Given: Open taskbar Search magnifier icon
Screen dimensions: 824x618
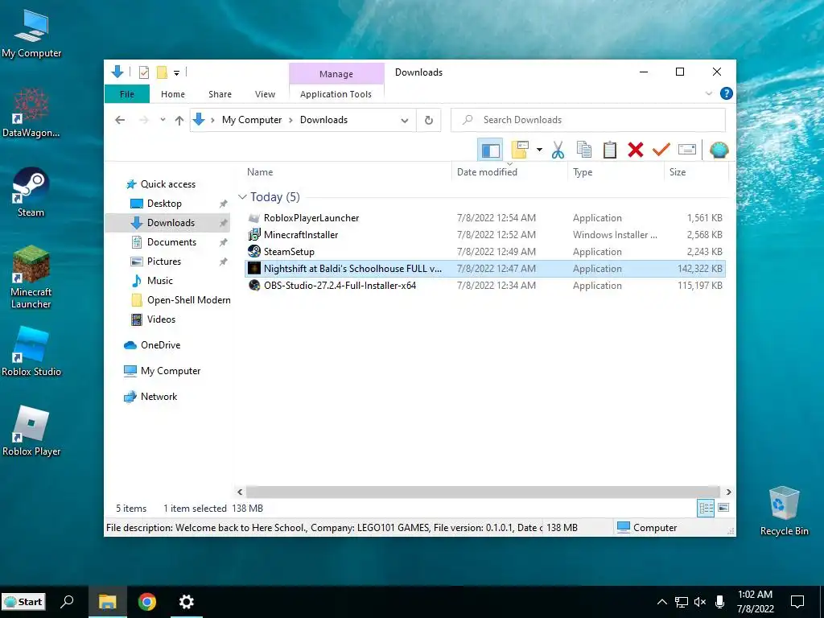Looking at the screenshot, I should [68, 602].
